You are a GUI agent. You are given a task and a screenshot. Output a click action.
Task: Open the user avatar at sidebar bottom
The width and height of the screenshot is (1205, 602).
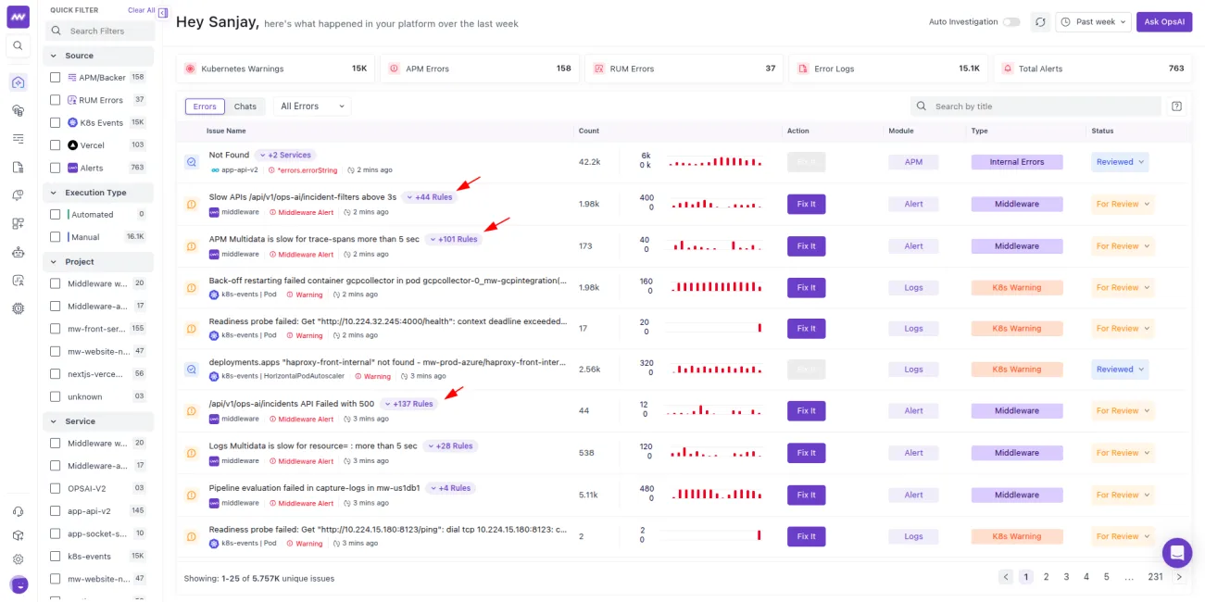click(19, 584)
